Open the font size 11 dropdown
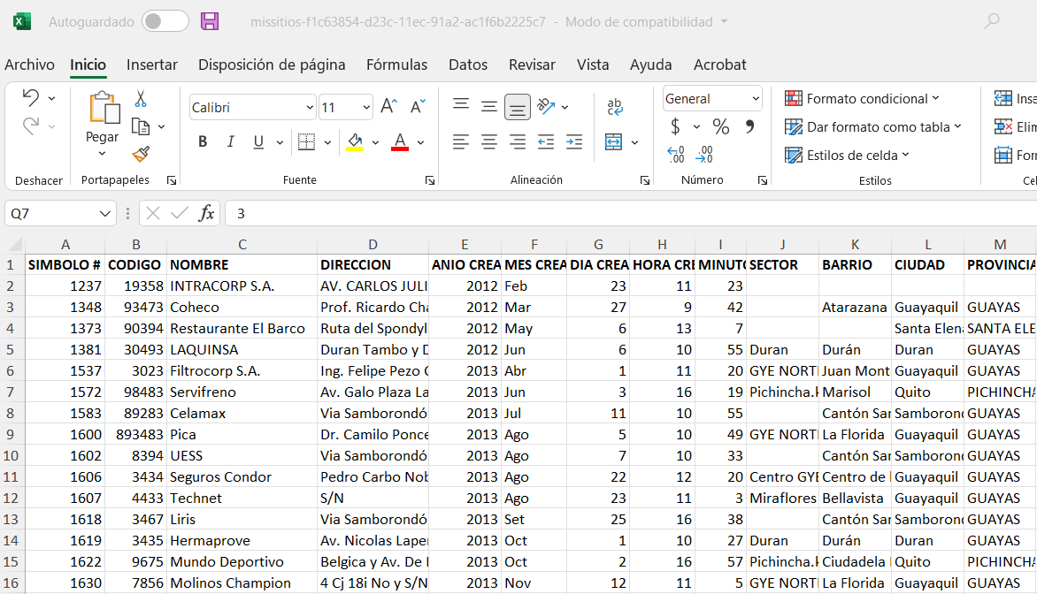Viewport: 1037px width, 594px height. click(366, 107)
